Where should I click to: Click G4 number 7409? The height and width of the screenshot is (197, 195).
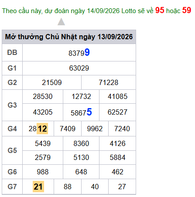(68, 129)
